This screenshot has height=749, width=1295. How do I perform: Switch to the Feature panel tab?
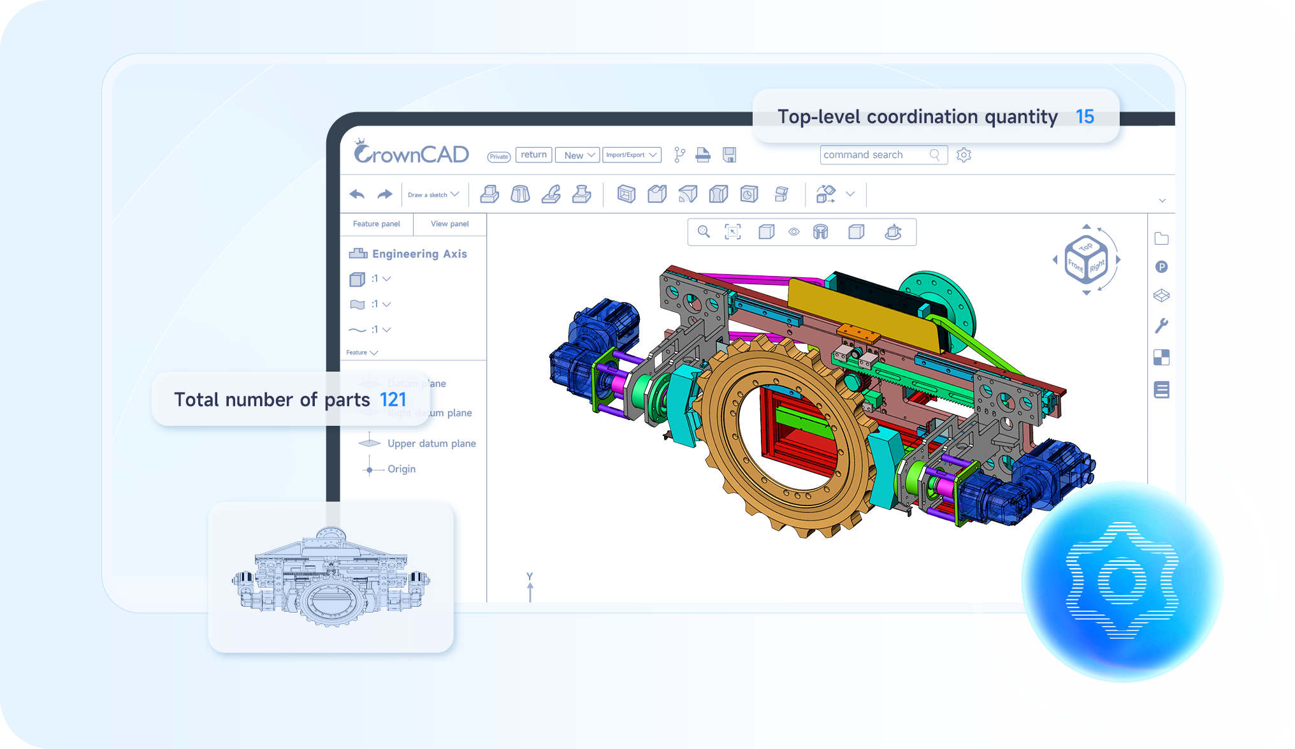377,224
